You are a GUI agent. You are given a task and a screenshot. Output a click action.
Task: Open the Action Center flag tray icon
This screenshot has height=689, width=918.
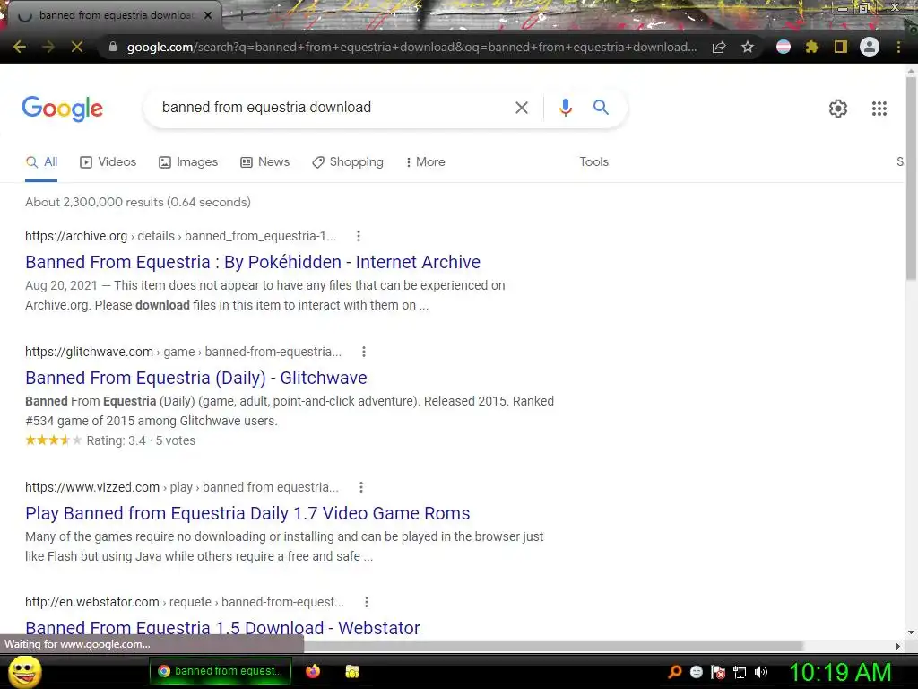[x=718, y=672]
